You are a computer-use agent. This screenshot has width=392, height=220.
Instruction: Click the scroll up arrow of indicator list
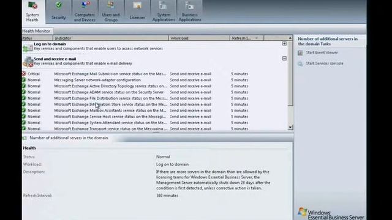[x=290, y=38]
